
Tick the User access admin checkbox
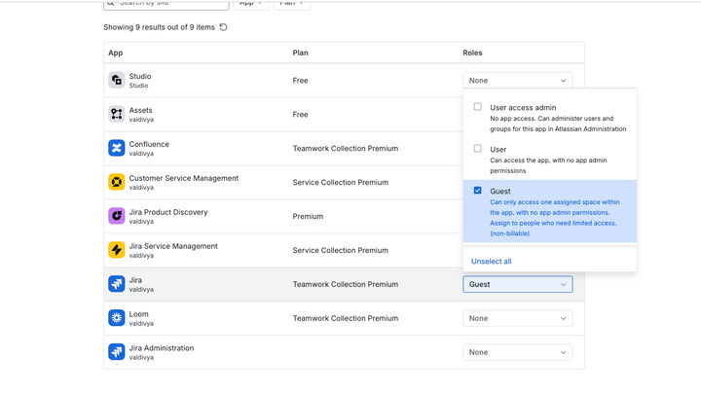tap(477, 107)
